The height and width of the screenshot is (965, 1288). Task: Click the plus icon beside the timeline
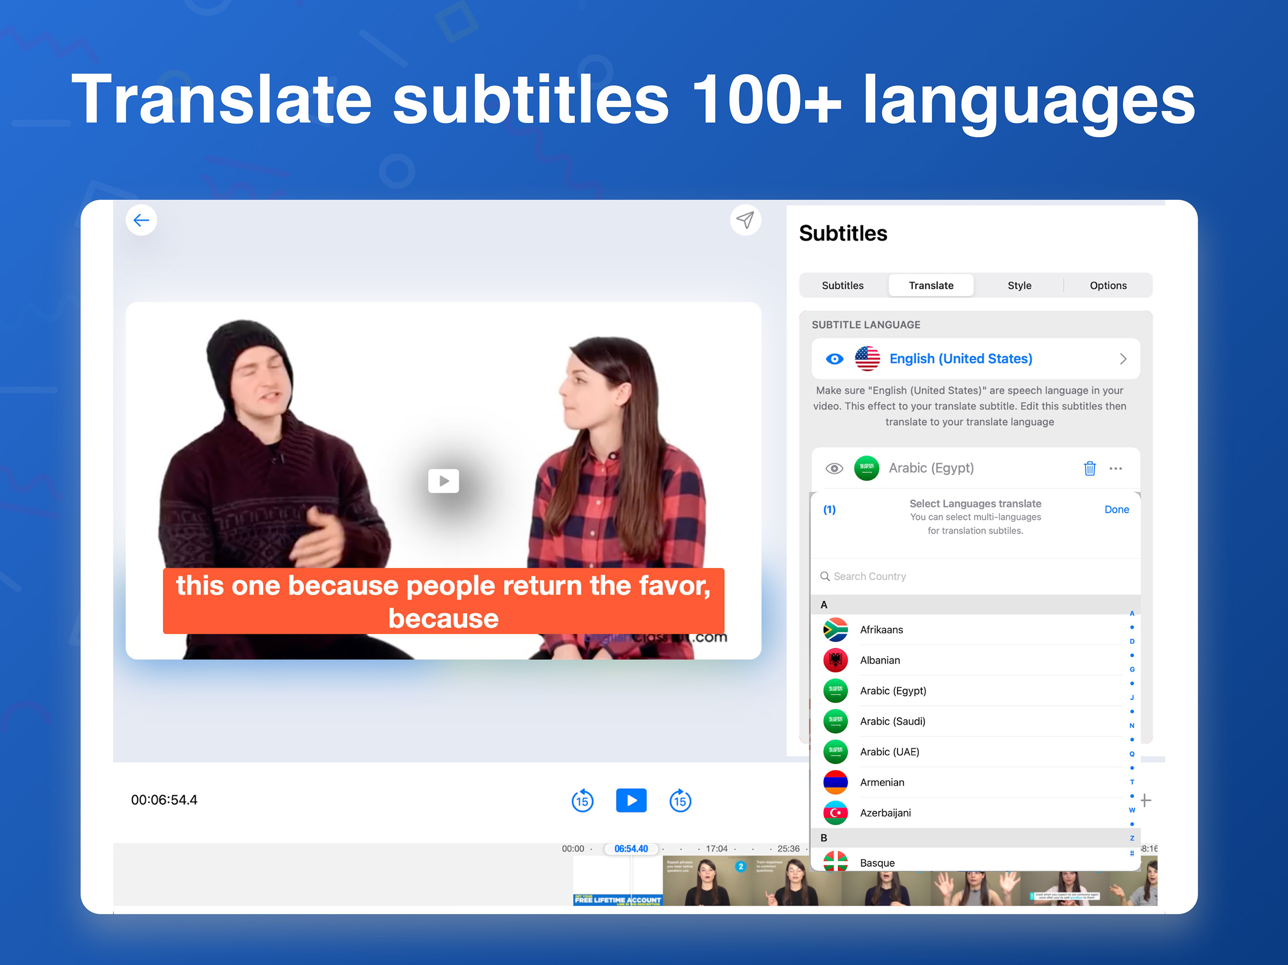pos(1145,800)
